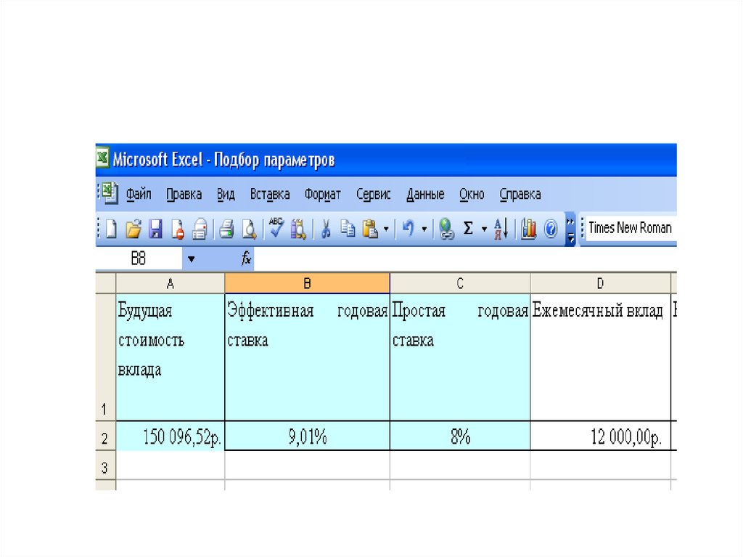
Task: Open the Сервис menu
Action: (x=374, y=195)
